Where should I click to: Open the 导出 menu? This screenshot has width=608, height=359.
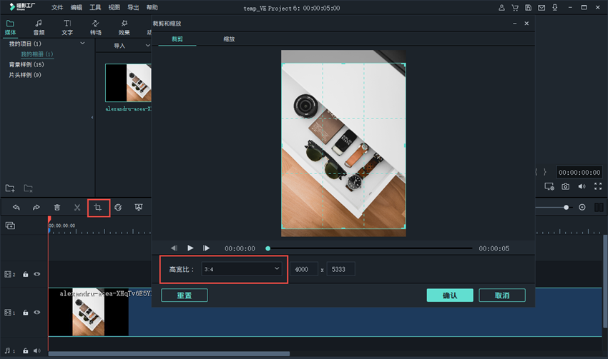[133, 7]
